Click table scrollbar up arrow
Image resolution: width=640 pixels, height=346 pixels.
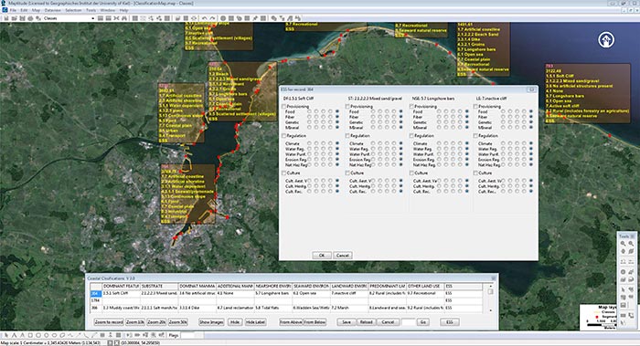[x=490, y=286]
